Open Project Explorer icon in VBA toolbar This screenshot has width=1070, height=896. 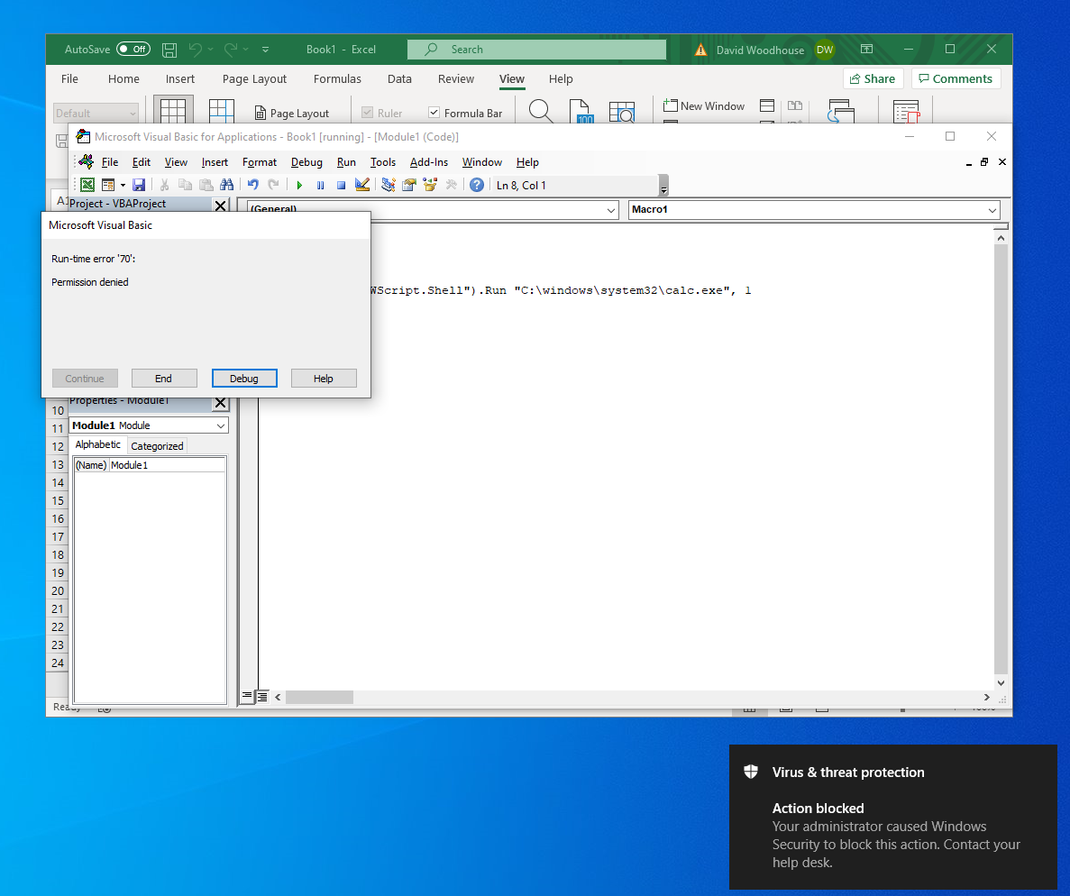click(x=389, y=185)
